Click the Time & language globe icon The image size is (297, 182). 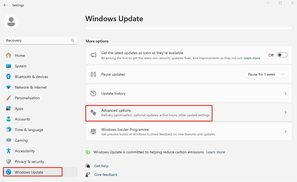9,129
